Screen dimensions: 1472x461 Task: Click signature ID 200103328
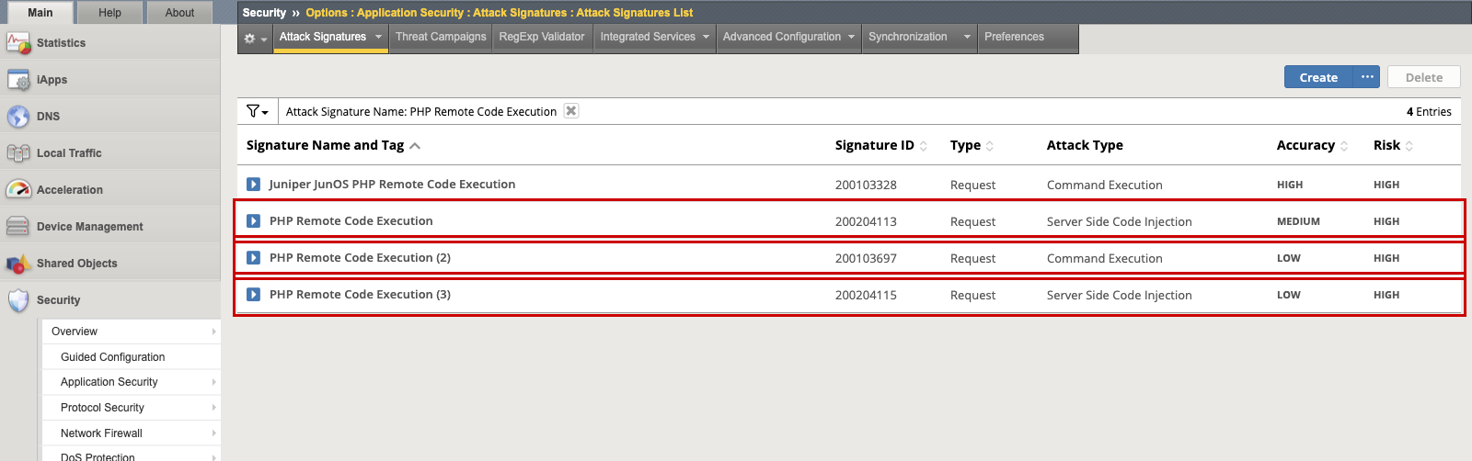(x=866, y=185)
